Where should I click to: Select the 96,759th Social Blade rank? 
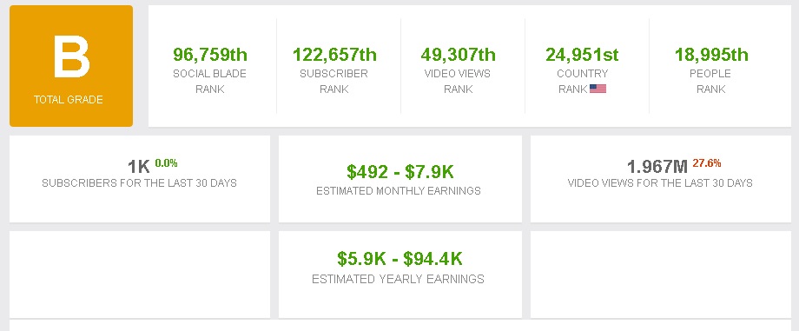(210, 54)
